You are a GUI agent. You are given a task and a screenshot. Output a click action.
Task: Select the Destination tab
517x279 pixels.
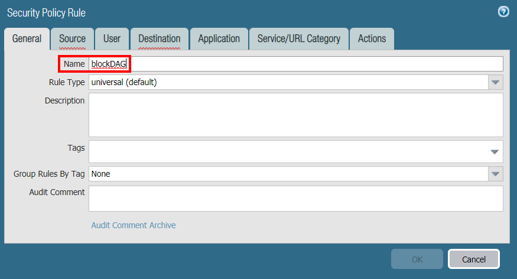coord(159,39)
